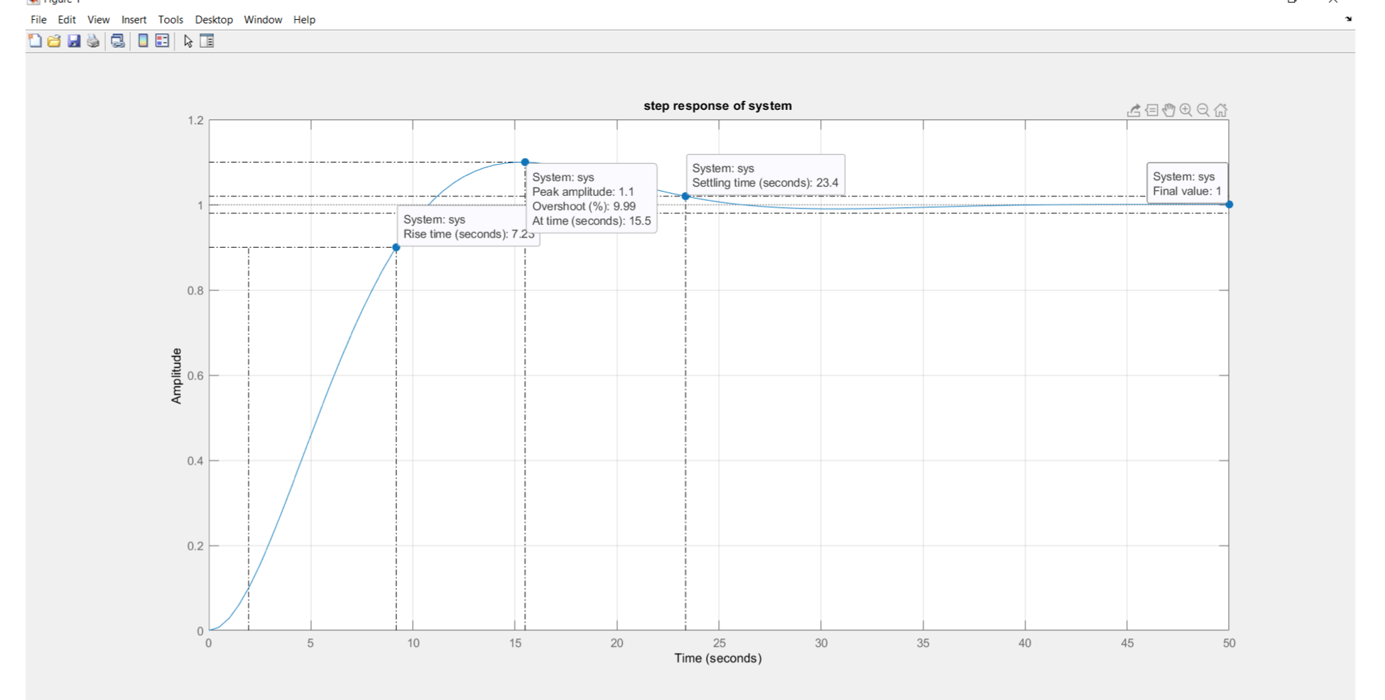
Task: Select the Settling time data tip marker
Action: pyautogui.click(x=685, y=195)
